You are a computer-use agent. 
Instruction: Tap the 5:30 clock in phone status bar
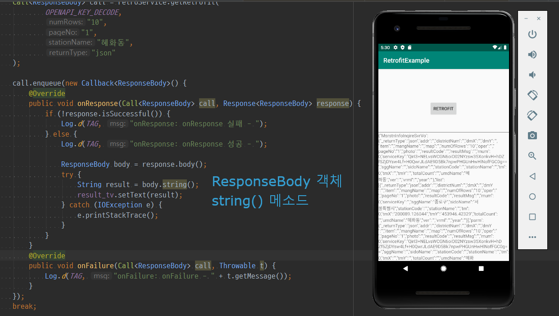(385, 47)
